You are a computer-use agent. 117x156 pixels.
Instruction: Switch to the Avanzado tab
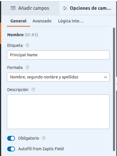pos(42,21)
